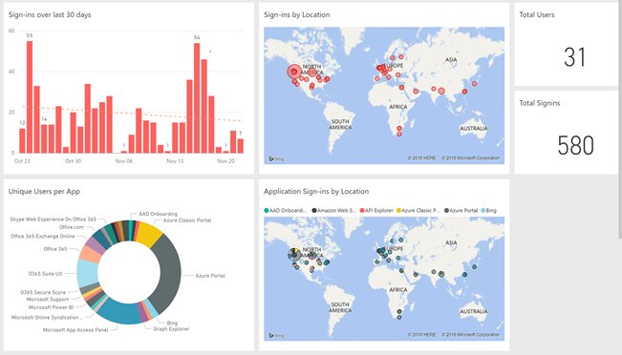Open the 'Sign-ins by Location' tile title
The height and width of the screenshot is (355, 622).
coord(297,14)
